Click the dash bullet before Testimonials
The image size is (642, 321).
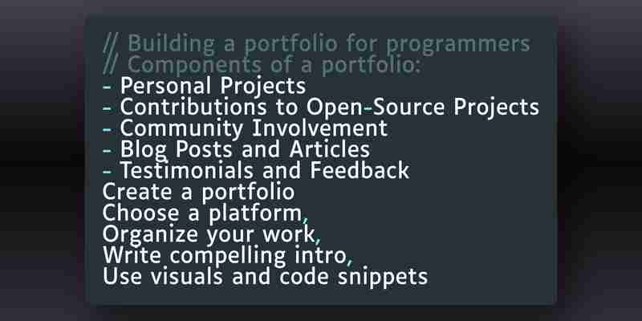click(108, 172)
